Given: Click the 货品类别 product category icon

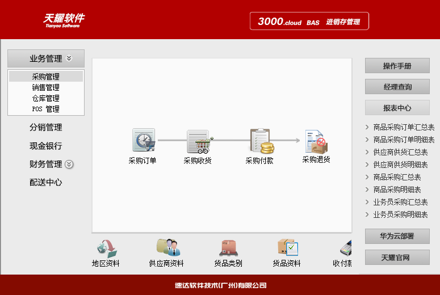Looking at the screenshot, I should point(228,248).
